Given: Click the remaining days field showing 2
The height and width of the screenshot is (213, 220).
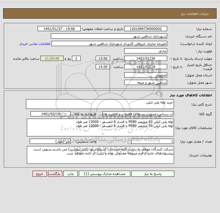Looking at the screenshot, I should click(x=76, y=58).
